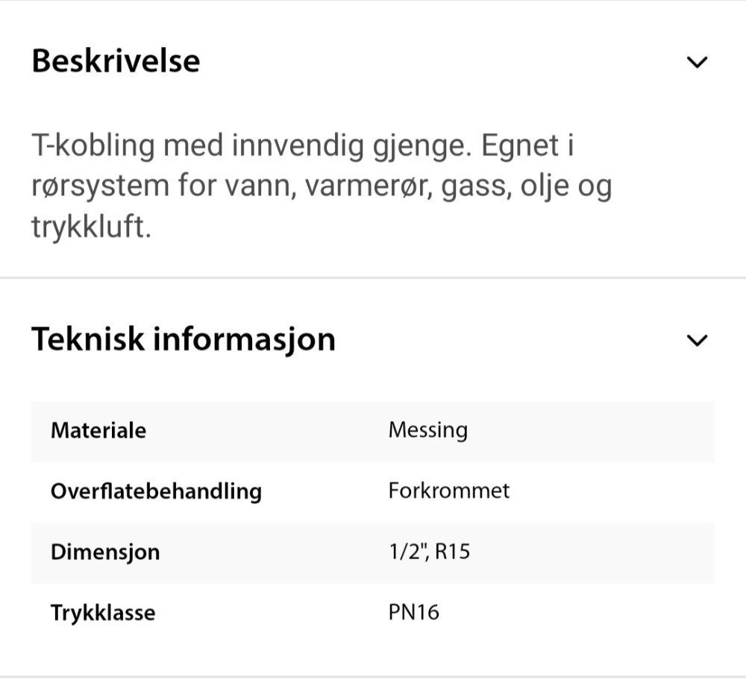The image size is (746, 680).
Task: Select the 1/2", R15 dimension value
Action: [430, 551]
